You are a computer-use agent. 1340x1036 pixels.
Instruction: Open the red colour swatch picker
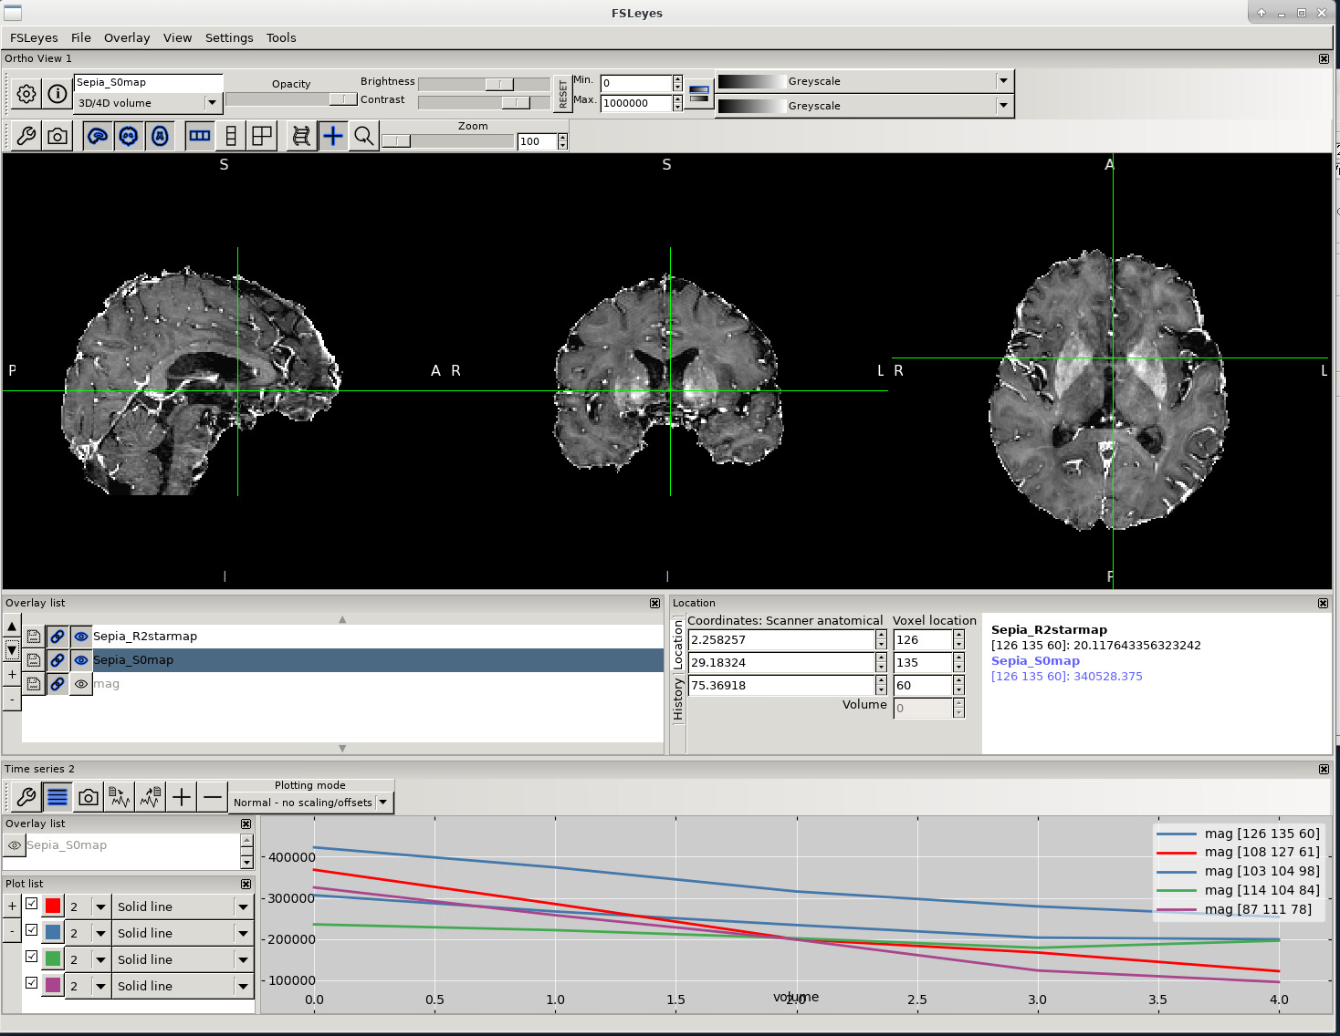(x=53, y=906)
